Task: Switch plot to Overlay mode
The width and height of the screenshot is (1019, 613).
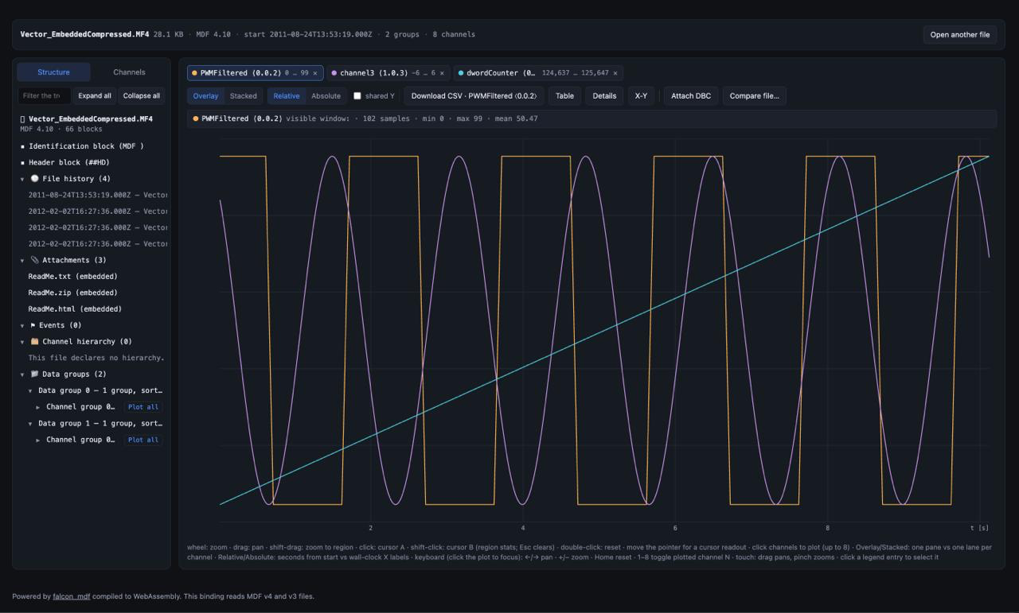Action: (205, 96)
